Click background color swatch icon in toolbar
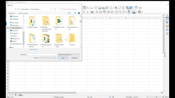Image resolution: width=175 pixels, height=98 pixels. (x=134, y=12)
